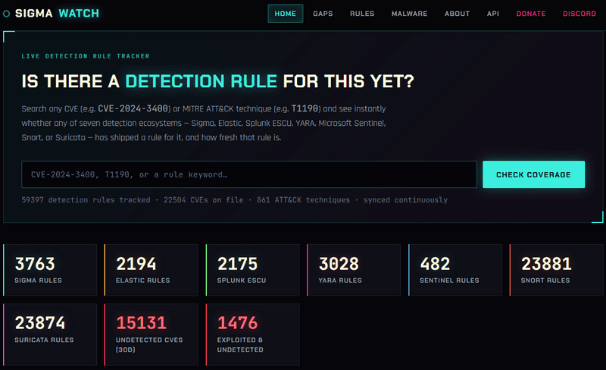Select the 2175 Splunk ESCU card

252,270
